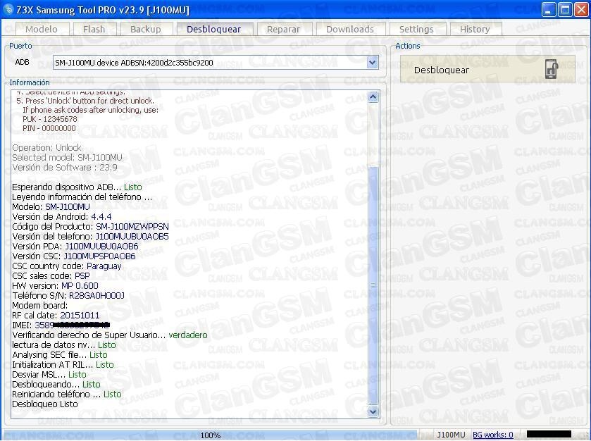Click the 'Selected model: SM-J100MU' line
This screenshot has width=591, height=441.
pyautogui.click(x=67, y=157)
